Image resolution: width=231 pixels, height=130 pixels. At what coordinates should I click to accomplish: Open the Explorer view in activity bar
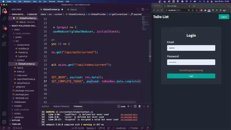pos(4,10)
